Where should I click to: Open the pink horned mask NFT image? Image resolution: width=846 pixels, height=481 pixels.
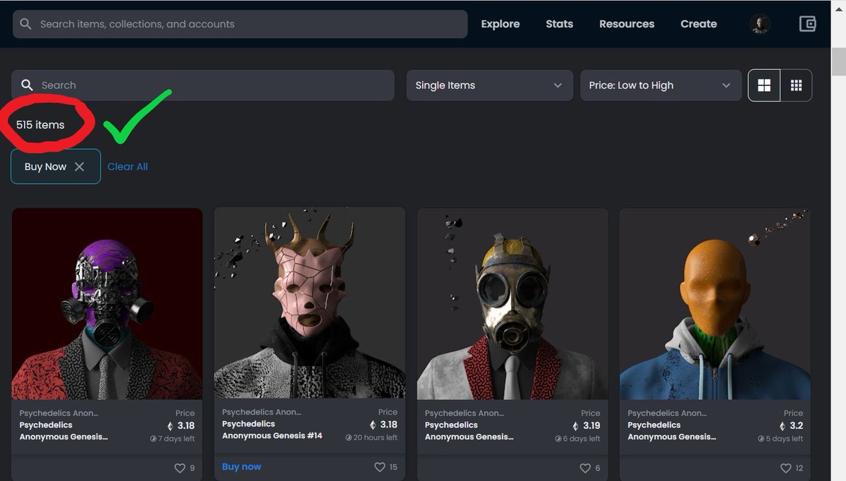pyautogui.click(x=309, y=303)
